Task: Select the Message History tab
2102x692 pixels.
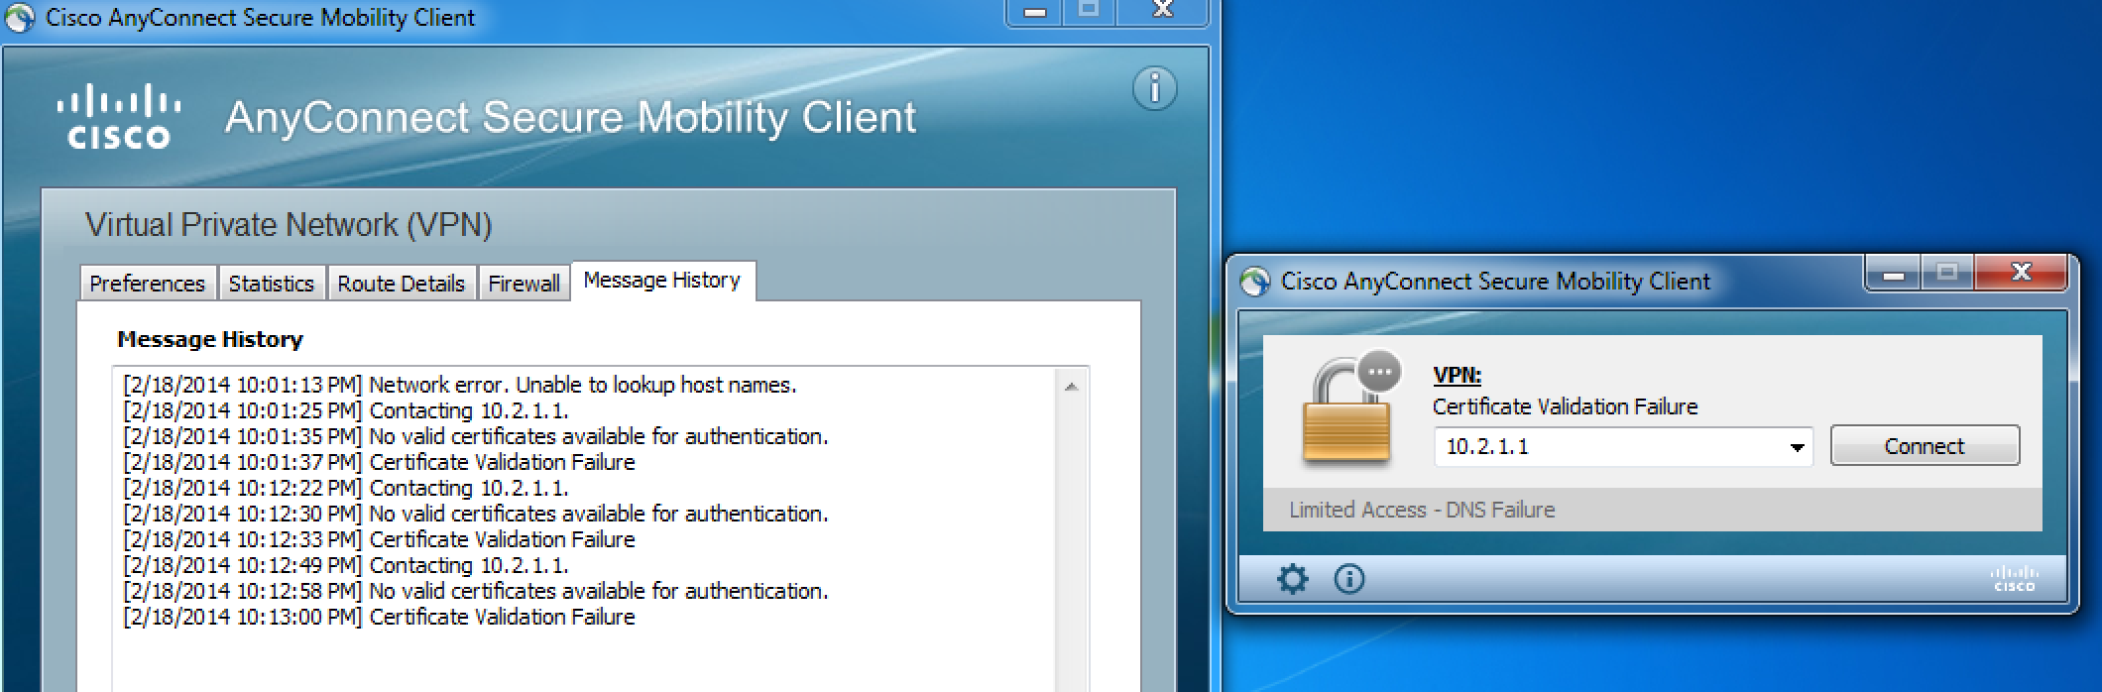Action: pos(662,281)
